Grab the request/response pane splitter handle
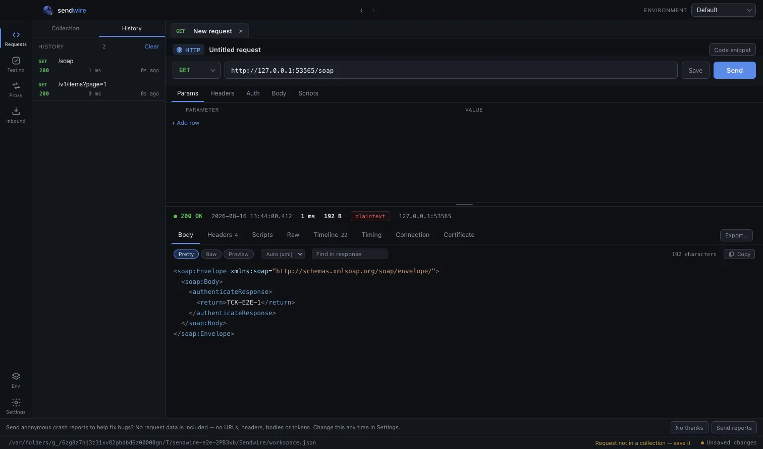Screen dimensions: 763x449 tap(464, 205)
